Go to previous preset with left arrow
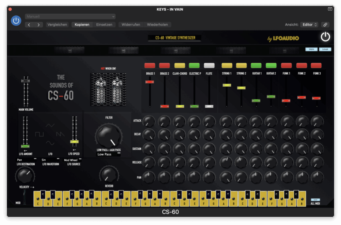Screen dimensions: 341x225 coord(29,25)
